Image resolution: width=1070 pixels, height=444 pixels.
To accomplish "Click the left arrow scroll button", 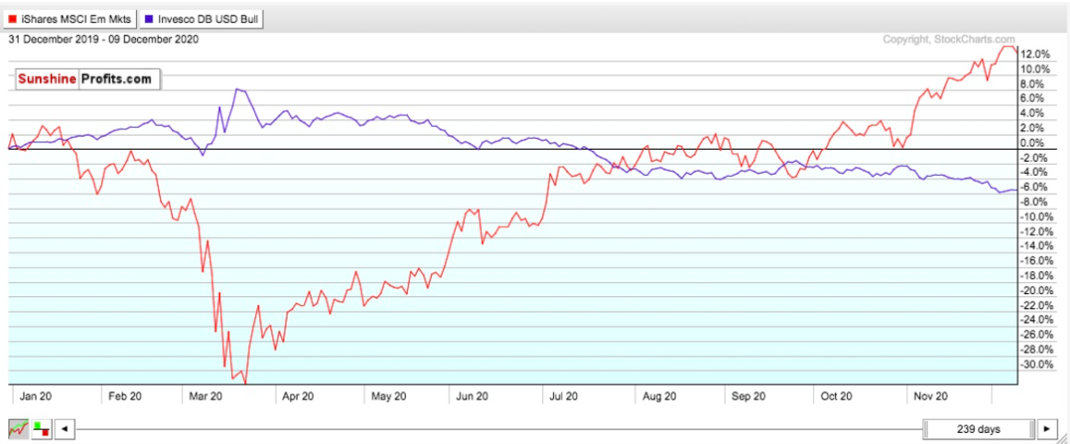I will point(64,429).
